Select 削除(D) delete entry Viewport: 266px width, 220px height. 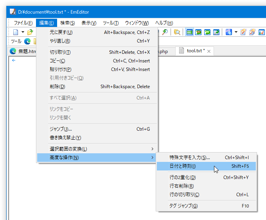[x=97, y=87]
